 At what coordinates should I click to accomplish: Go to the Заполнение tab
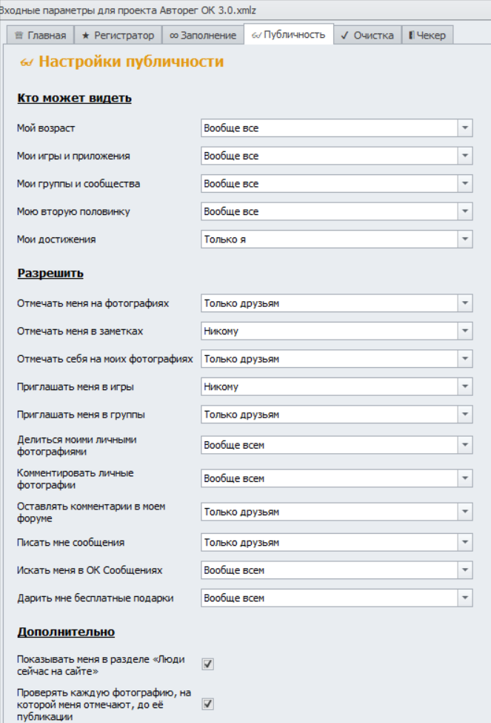(x=203, y=35)
